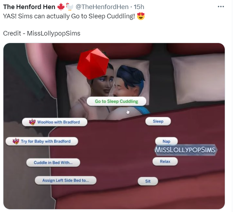The width and height of the screenshot is (233, 212).
Task: Select the Relax interaction
Action: click(x=165, y=161)
